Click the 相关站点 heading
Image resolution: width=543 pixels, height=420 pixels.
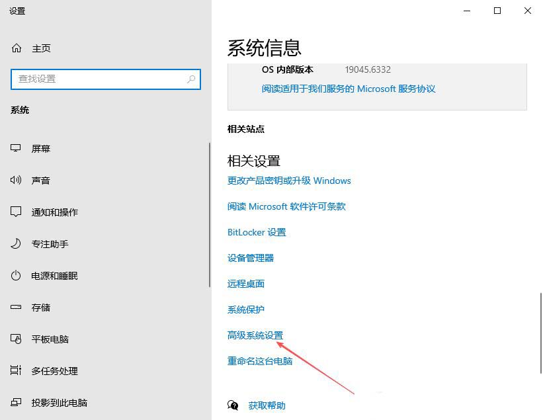pos(246,129)
